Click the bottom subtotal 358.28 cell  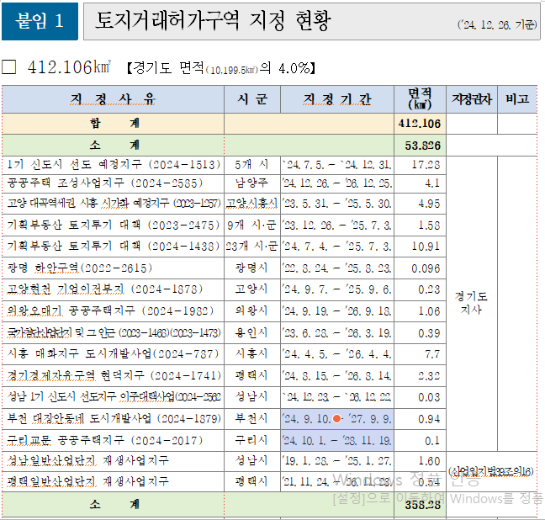(x=420, y=504)
